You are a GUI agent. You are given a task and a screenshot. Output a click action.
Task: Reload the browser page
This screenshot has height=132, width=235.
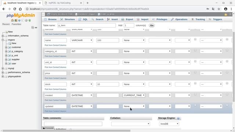click(15, 9)
